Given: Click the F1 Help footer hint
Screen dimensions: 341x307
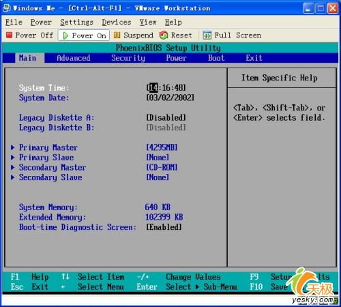Looking at the screenshot, I should (30, 277).
